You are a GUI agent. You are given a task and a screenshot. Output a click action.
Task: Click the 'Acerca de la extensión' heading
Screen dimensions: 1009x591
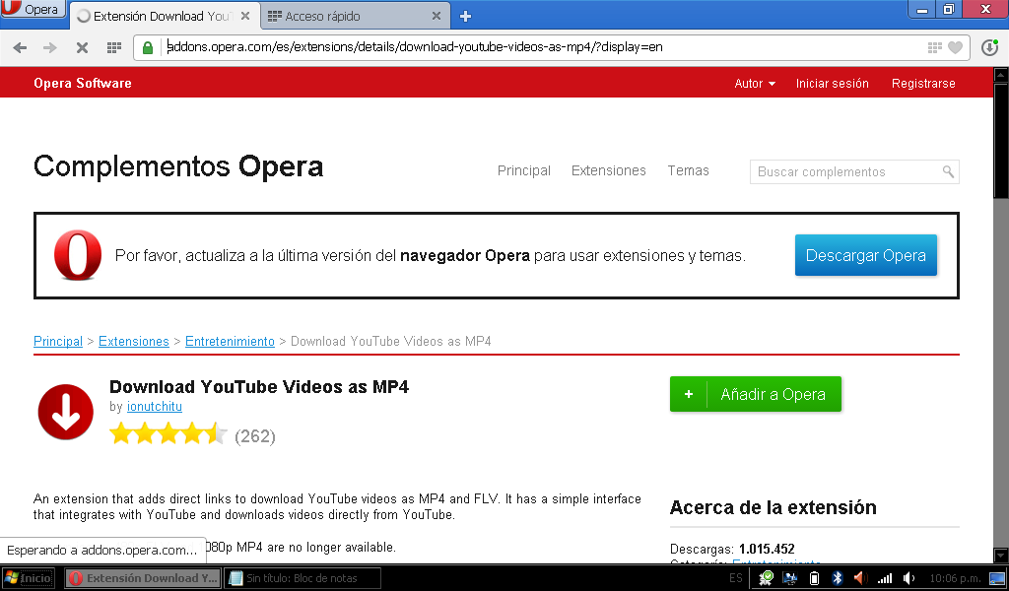tap(773, 507)
